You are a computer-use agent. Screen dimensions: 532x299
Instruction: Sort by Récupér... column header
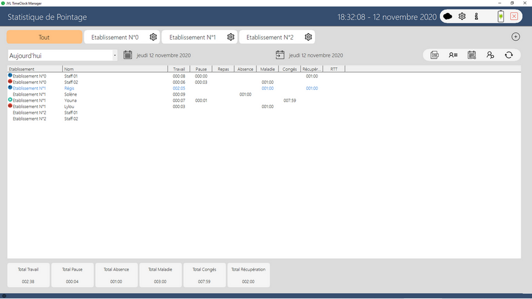coord(312,69)
